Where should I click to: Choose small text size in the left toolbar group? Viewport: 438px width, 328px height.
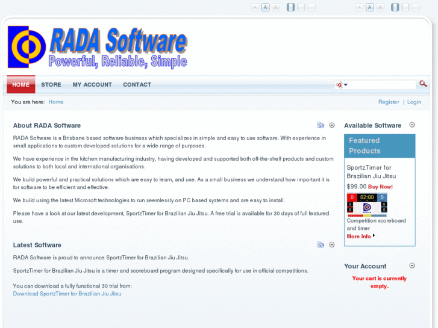click(255, 7)
